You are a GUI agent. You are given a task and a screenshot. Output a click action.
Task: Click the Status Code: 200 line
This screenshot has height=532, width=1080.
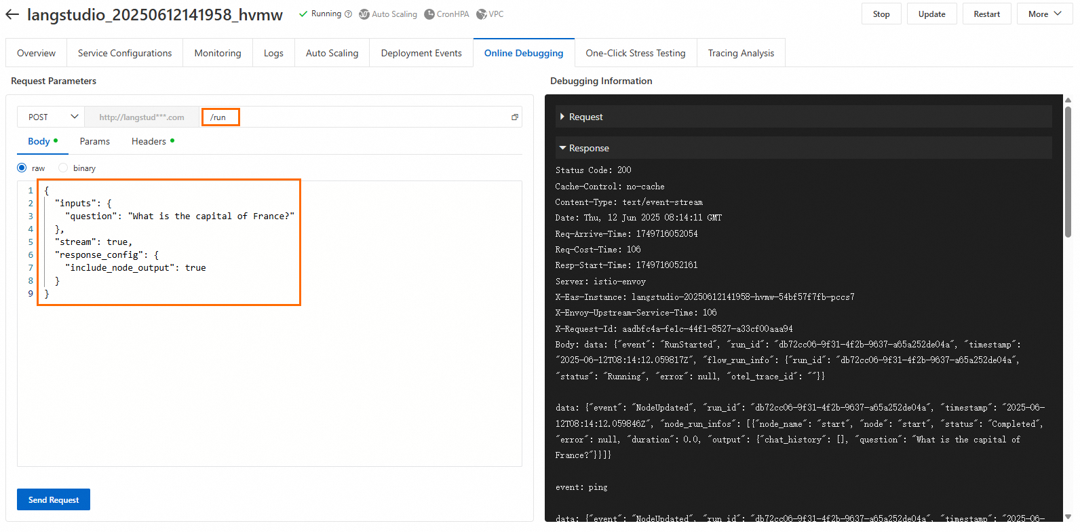pyautogui.click(x=593, y=170)
